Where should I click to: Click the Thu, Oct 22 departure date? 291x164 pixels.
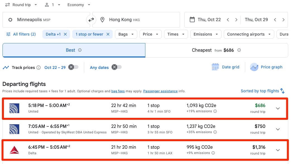click(209, 20)
